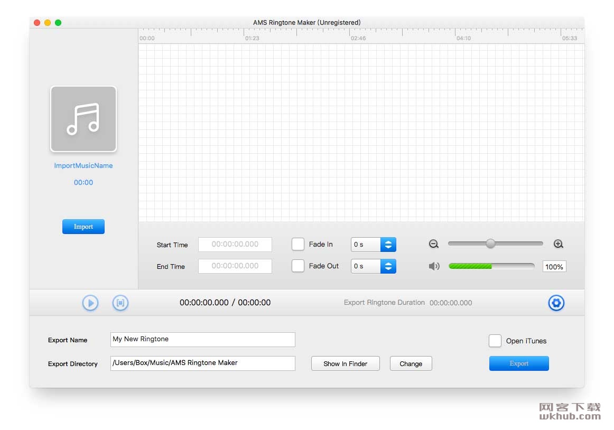
Task: Click the 00:00:00.000 / 00:00:00 playback time readout
Action: click(225, 302)
